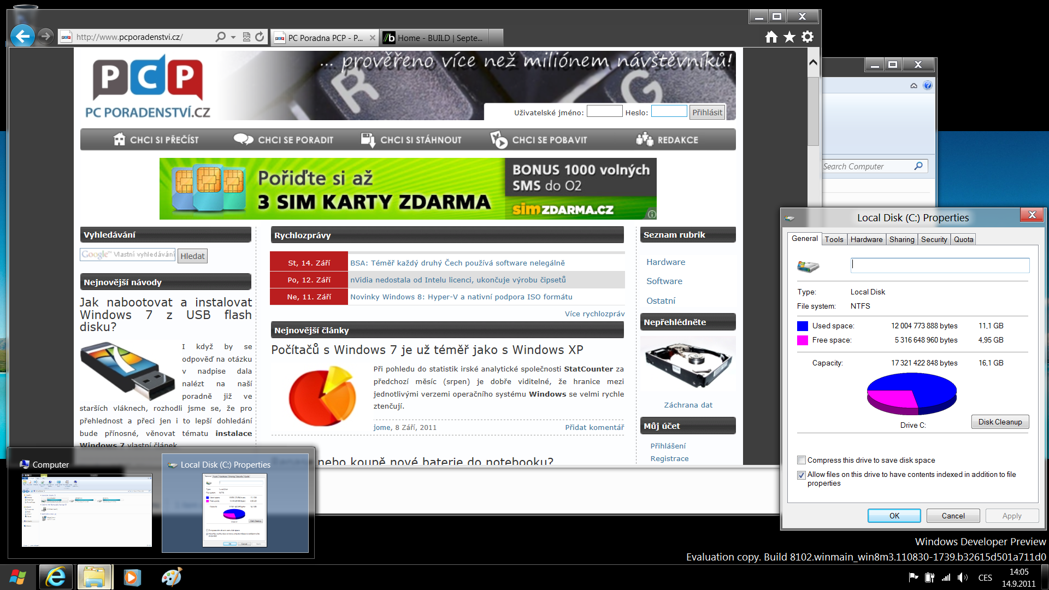Click the Přihlásit login button
This screenshot has width=1049, height=590.
tap(707, 112)
